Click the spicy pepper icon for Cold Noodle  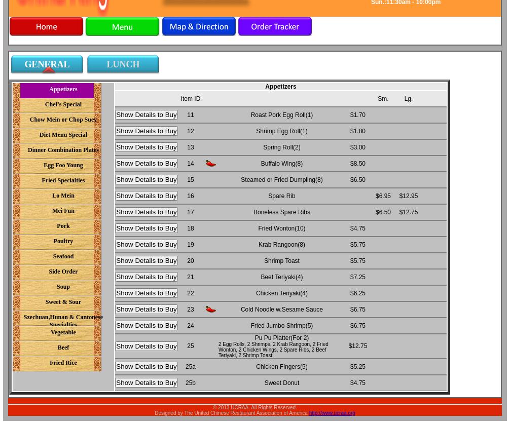[x=211, y=310]
